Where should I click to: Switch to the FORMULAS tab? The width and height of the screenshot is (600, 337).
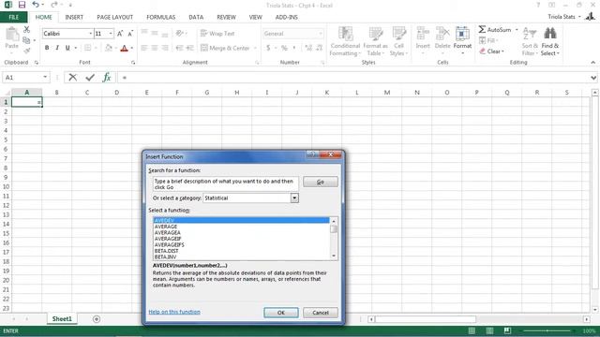pyautogui.click(x=160, y=17)
